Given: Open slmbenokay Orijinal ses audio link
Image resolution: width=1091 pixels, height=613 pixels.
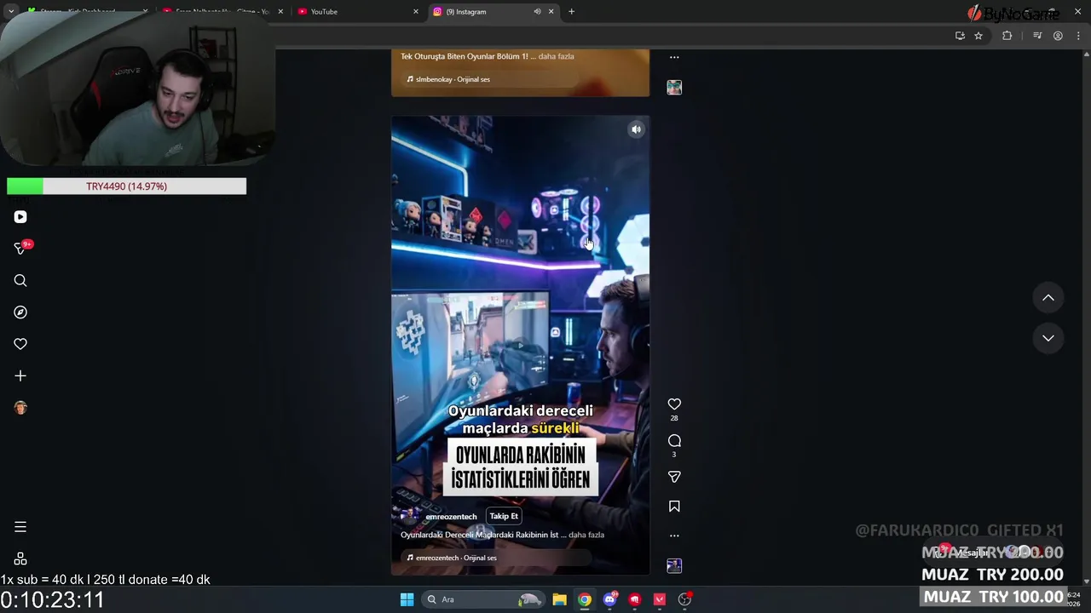Looking at the screenshot, I should pyautogui.click(x=453, y=79).
